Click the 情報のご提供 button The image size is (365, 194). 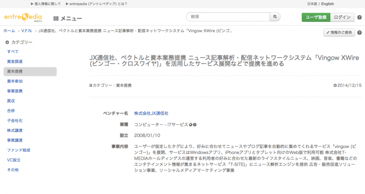point(339,32)
